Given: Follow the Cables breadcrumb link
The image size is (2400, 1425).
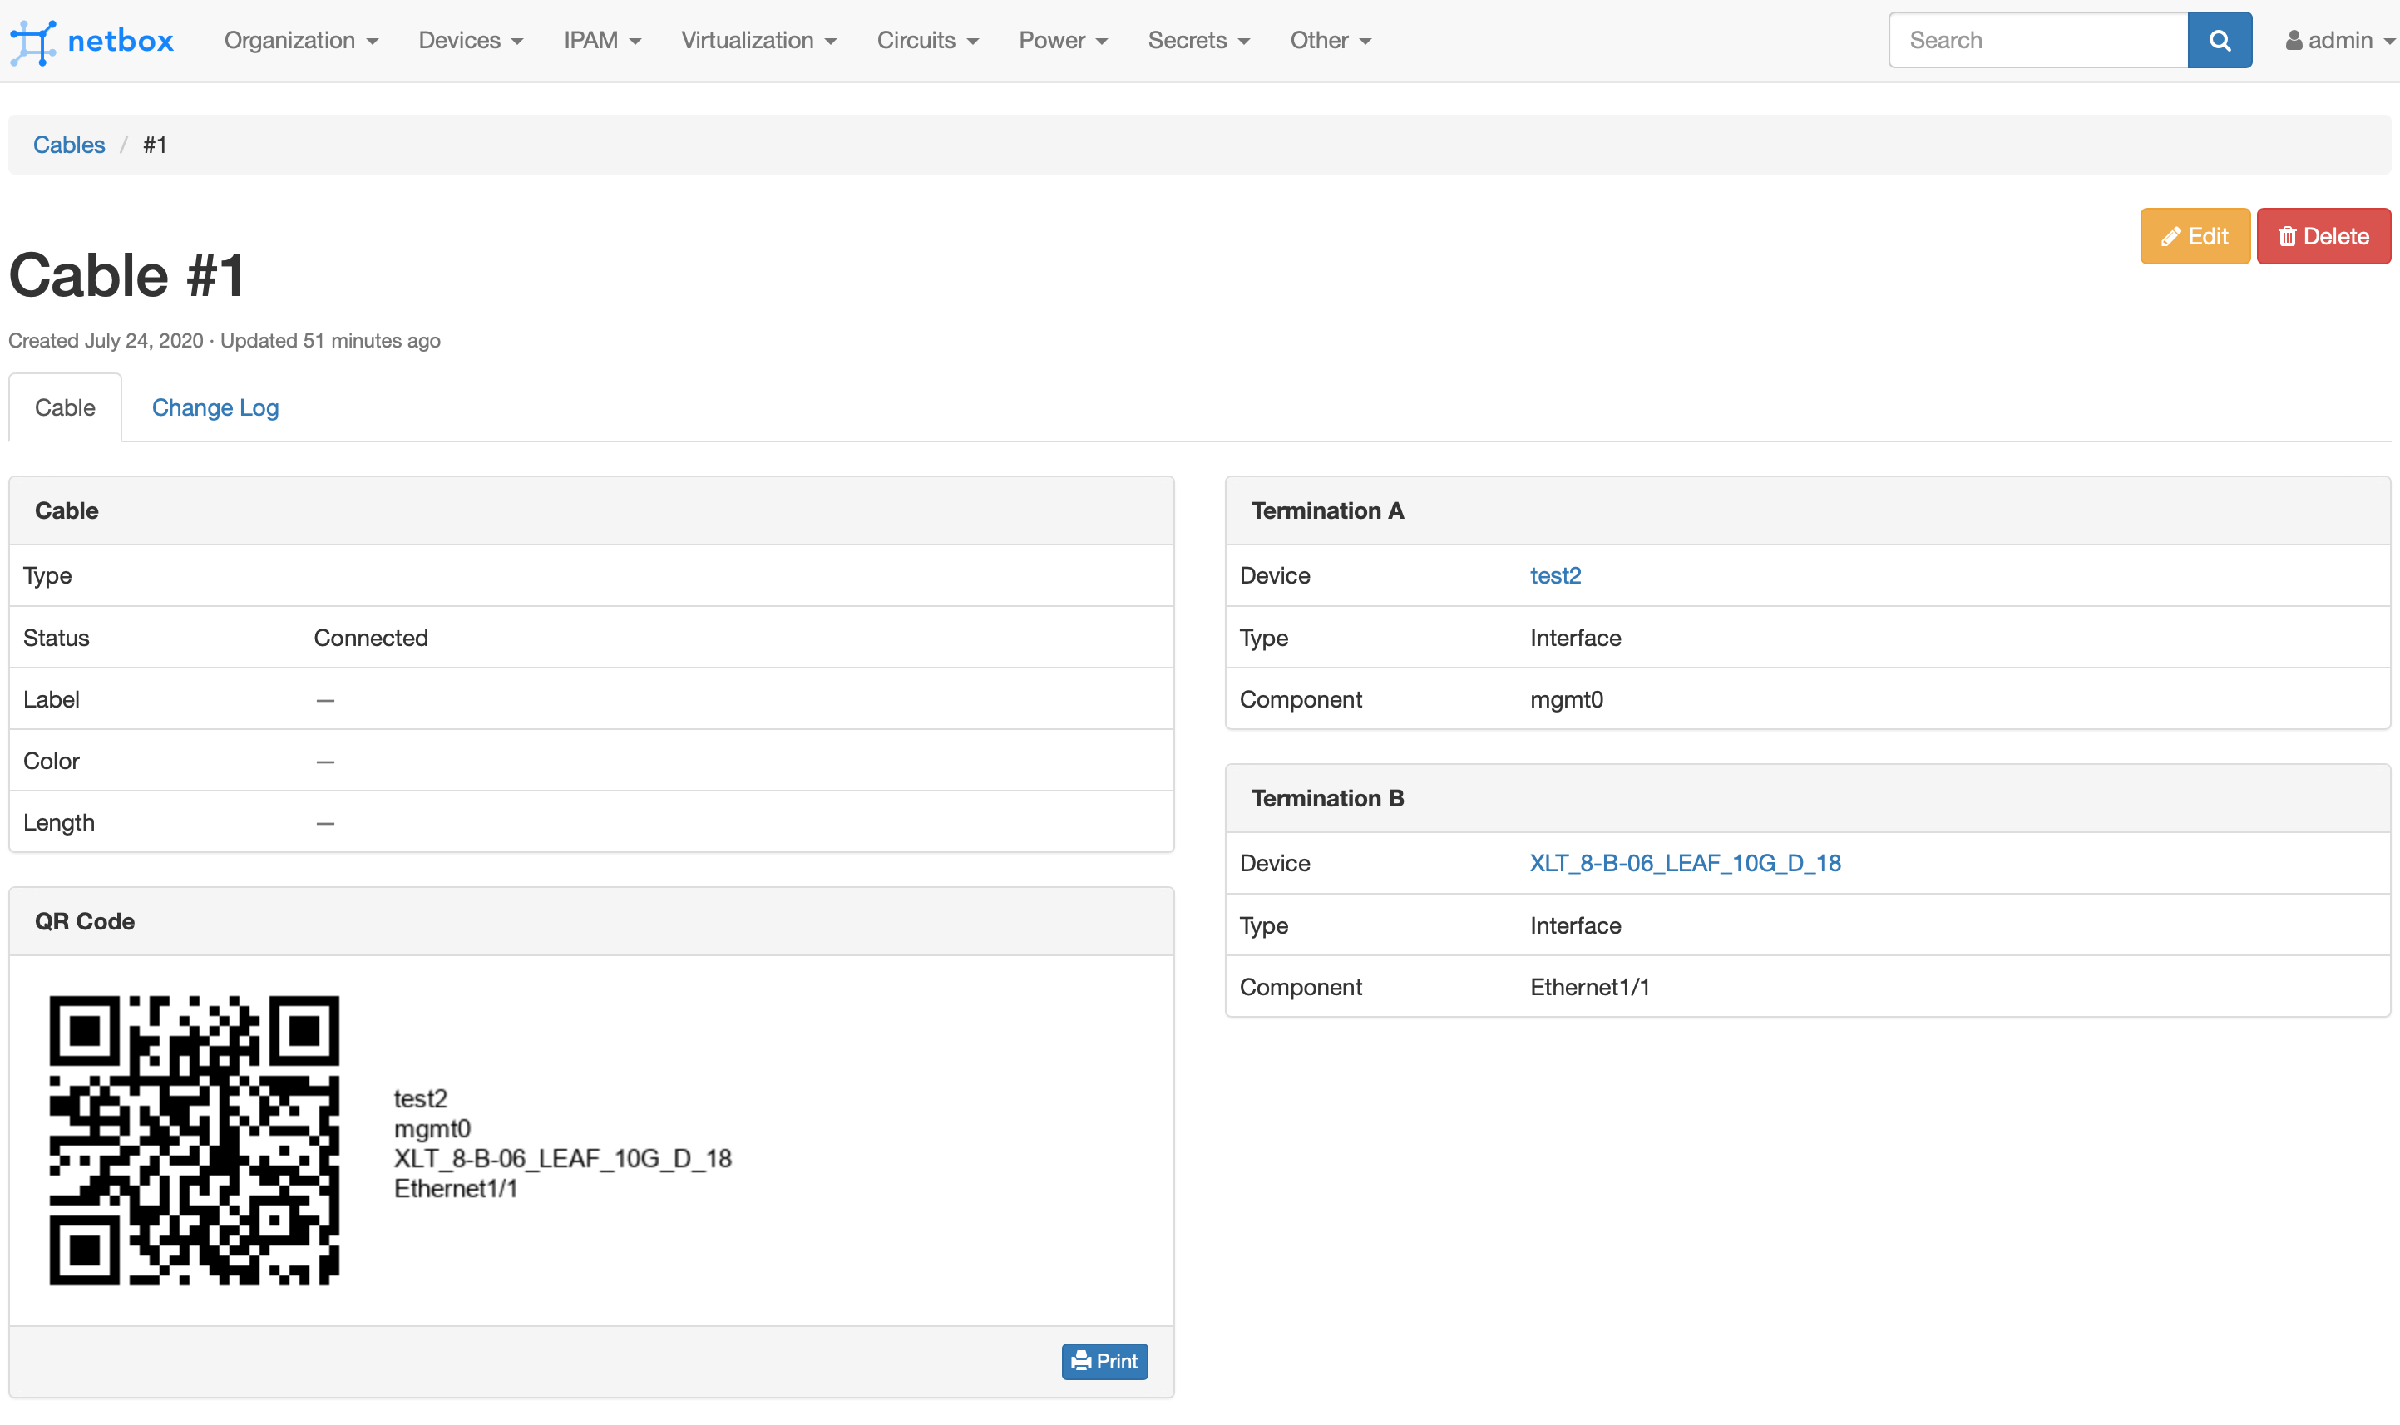Looking at the screenshot, I should pyautogui.click(x=69, y=145).
